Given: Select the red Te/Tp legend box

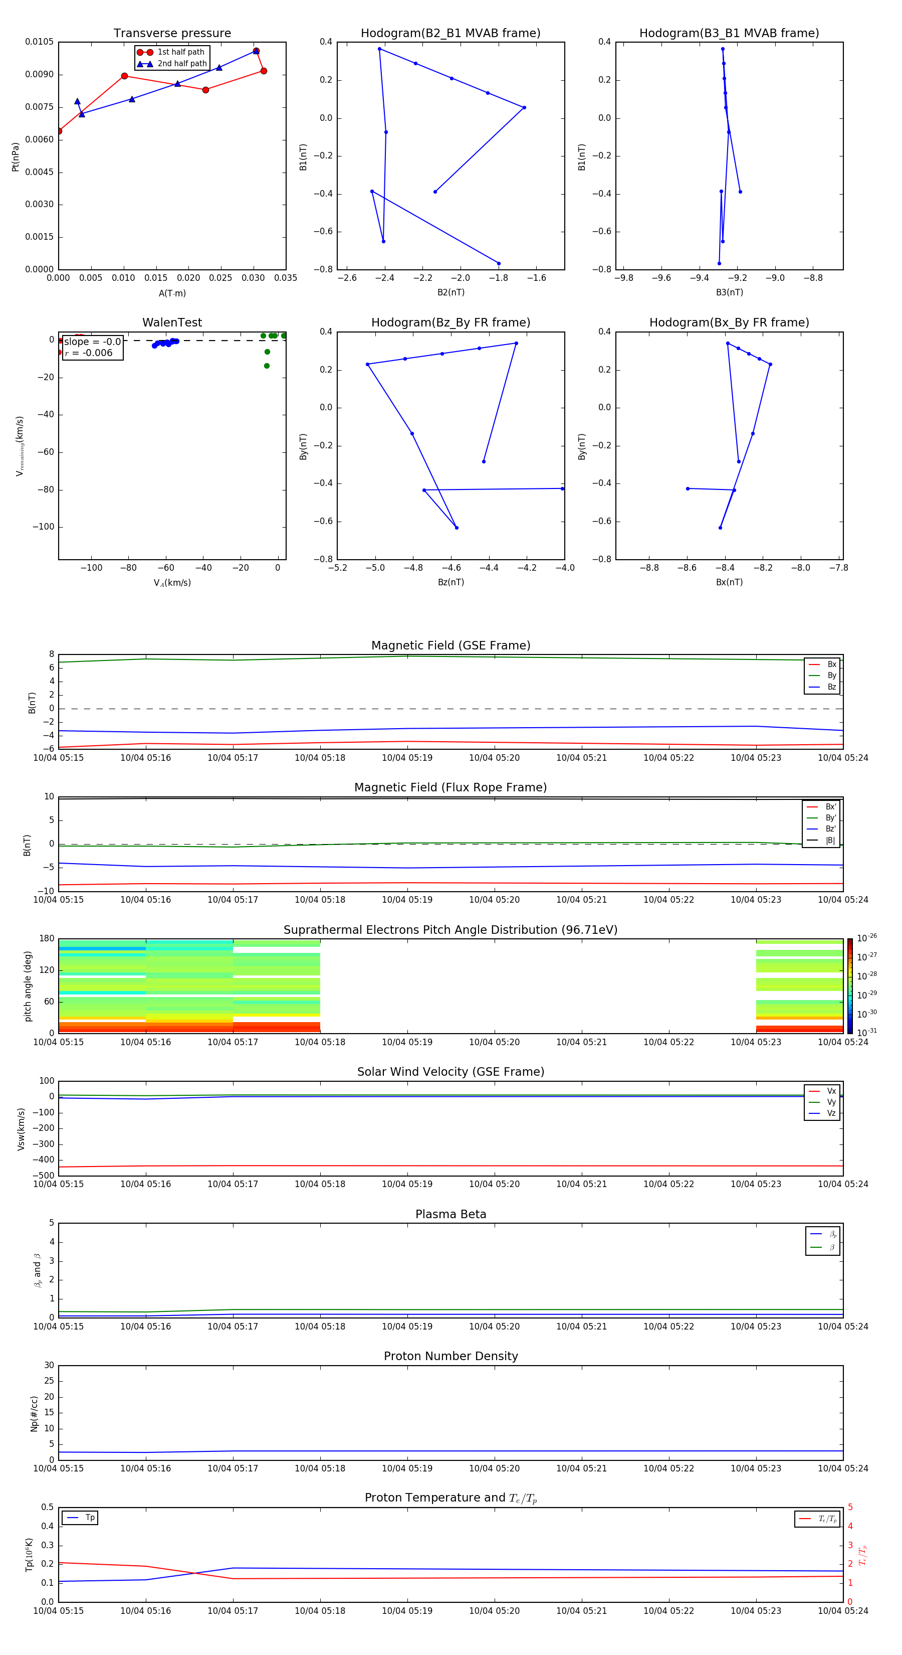Looking at the screenshot, I should [x=817, y=1519].
